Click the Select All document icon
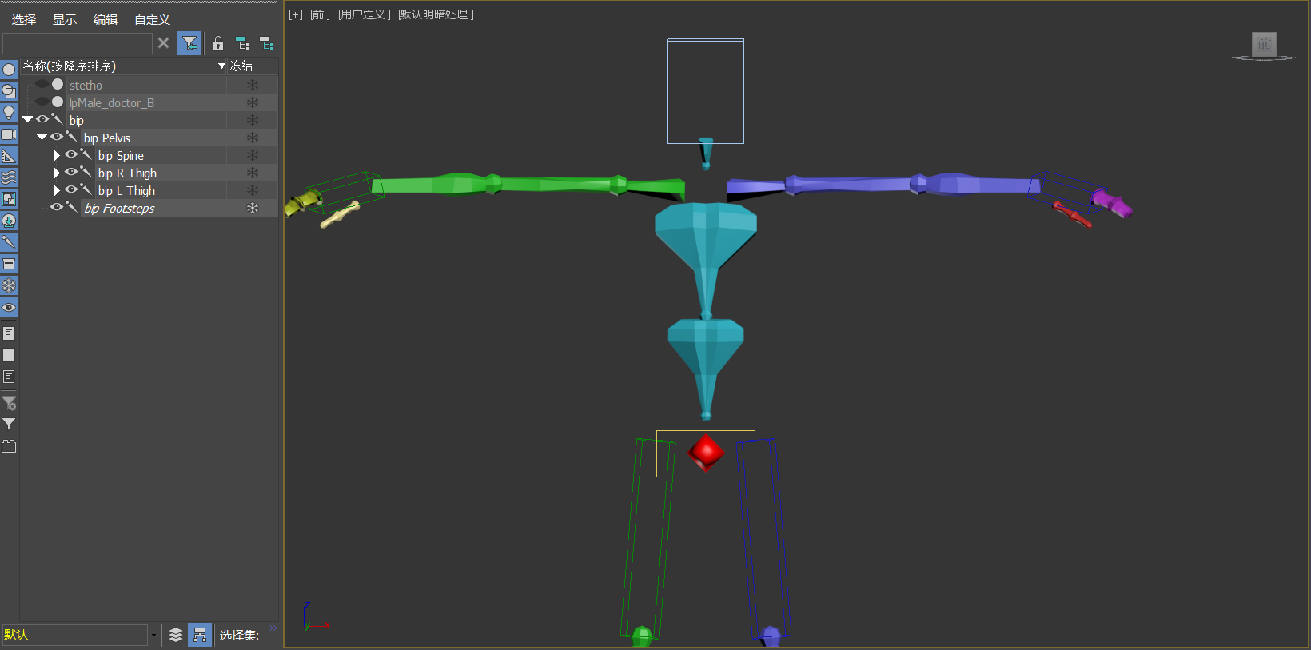The height and width of the screenshot is (650, 1311). [x=9, y=333]
